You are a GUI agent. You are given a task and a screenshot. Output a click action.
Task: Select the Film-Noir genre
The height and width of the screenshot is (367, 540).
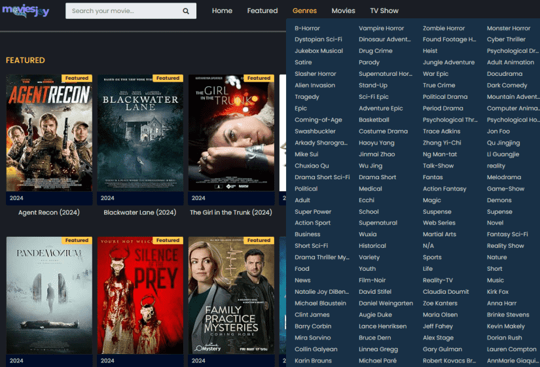pos(372,281)
